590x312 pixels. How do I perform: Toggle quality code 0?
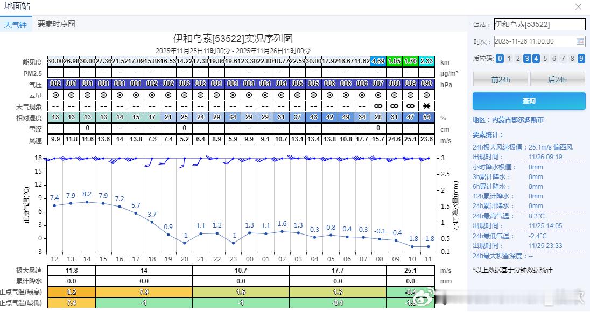coord(500,58)
